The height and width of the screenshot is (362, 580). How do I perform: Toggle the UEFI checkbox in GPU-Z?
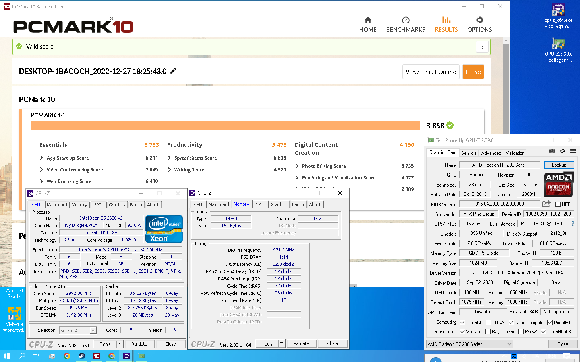click(558, 204)
